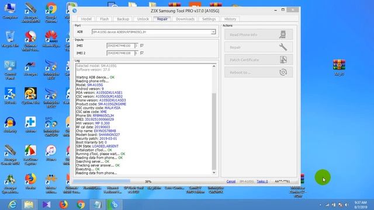Open the Audacity desktop shortcut
This screenshot has width=374, height=210.
(10, 125)
